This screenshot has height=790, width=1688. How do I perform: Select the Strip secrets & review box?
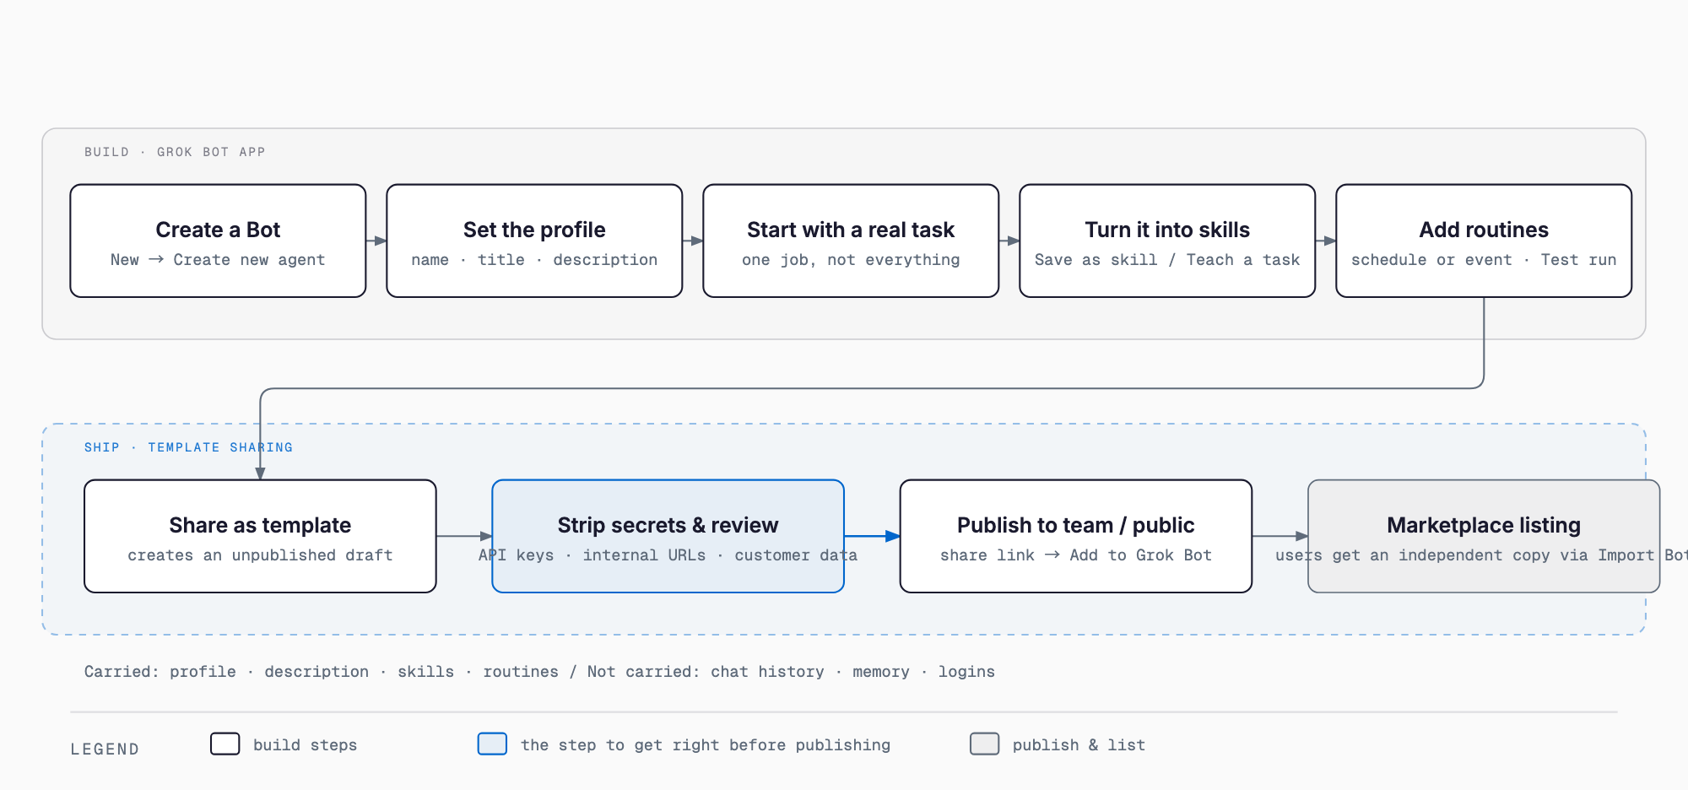pyautogui.click(x=668, y=536)
